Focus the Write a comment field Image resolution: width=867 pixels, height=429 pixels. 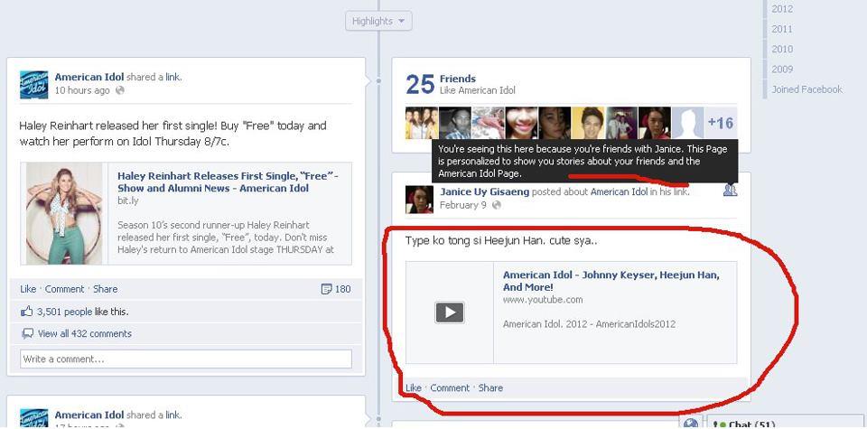tap(186, 359)
